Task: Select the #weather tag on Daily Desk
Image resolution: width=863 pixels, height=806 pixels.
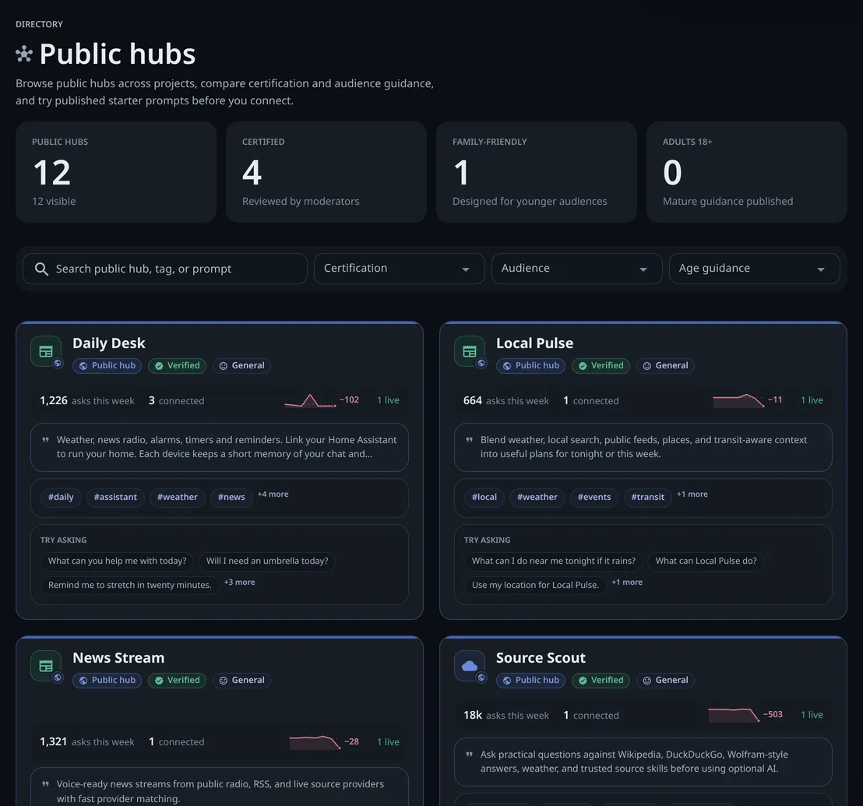Action: pos(178,498)
